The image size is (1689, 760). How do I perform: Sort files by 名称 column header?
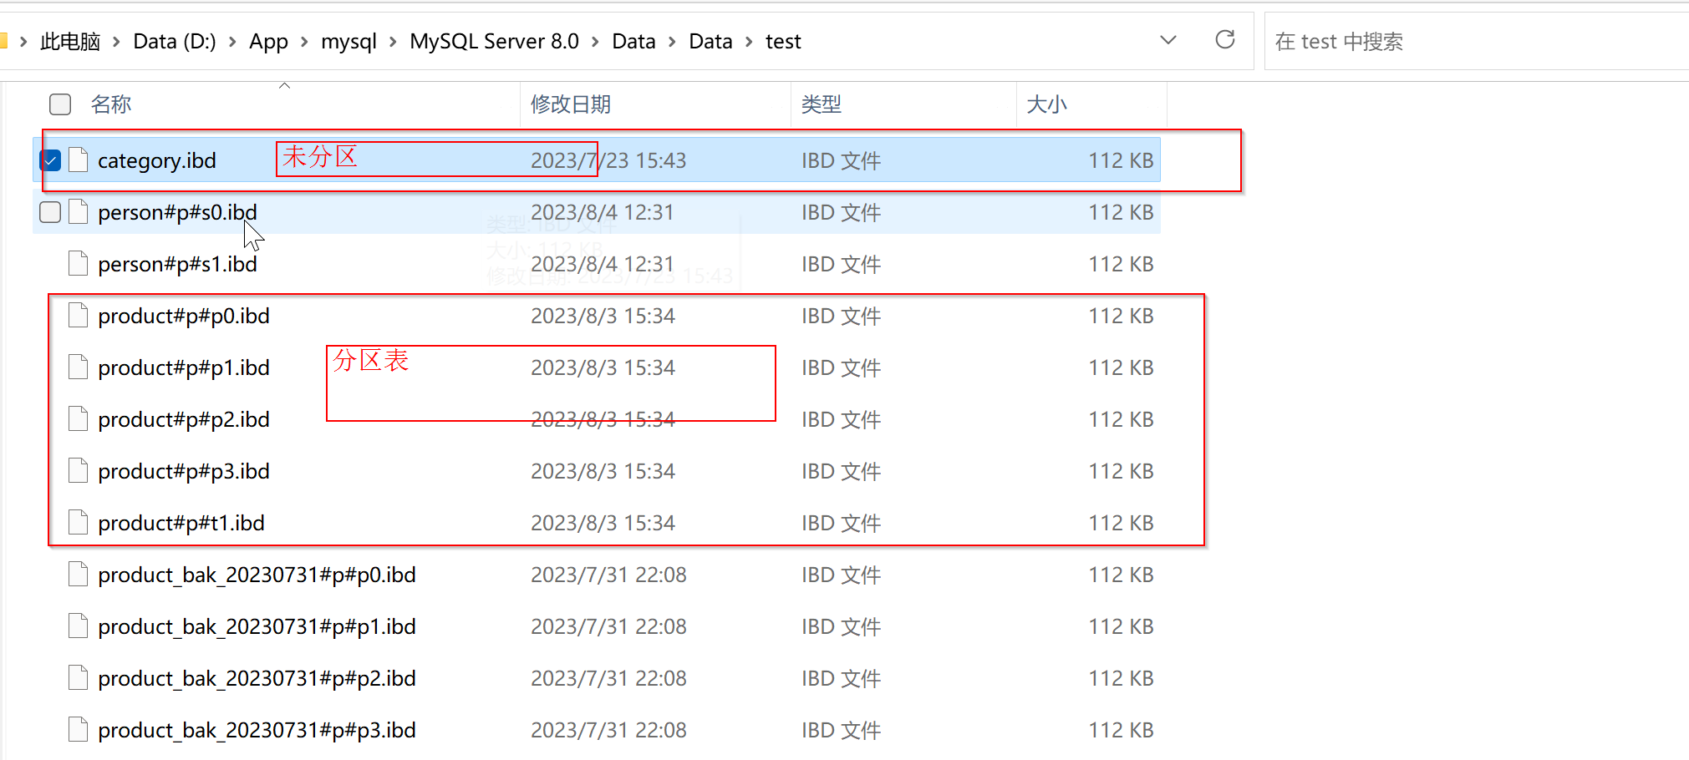tap(111, 104)
